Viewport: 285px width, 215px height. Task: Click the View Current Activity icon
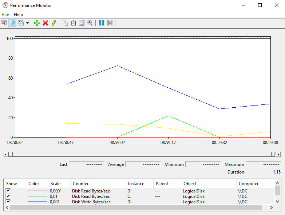4,23
